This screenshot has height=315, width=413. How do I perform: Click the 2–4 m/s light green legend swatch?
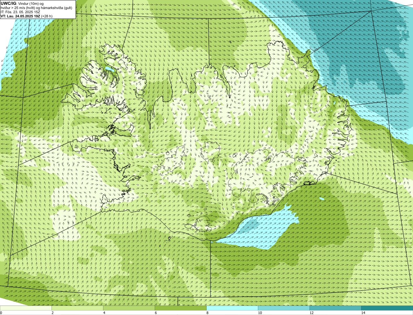pyautogui.click(x=77, y=308)
